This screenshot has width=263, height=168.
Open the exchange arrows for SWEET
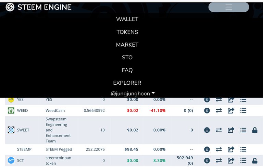coord(219,130)
